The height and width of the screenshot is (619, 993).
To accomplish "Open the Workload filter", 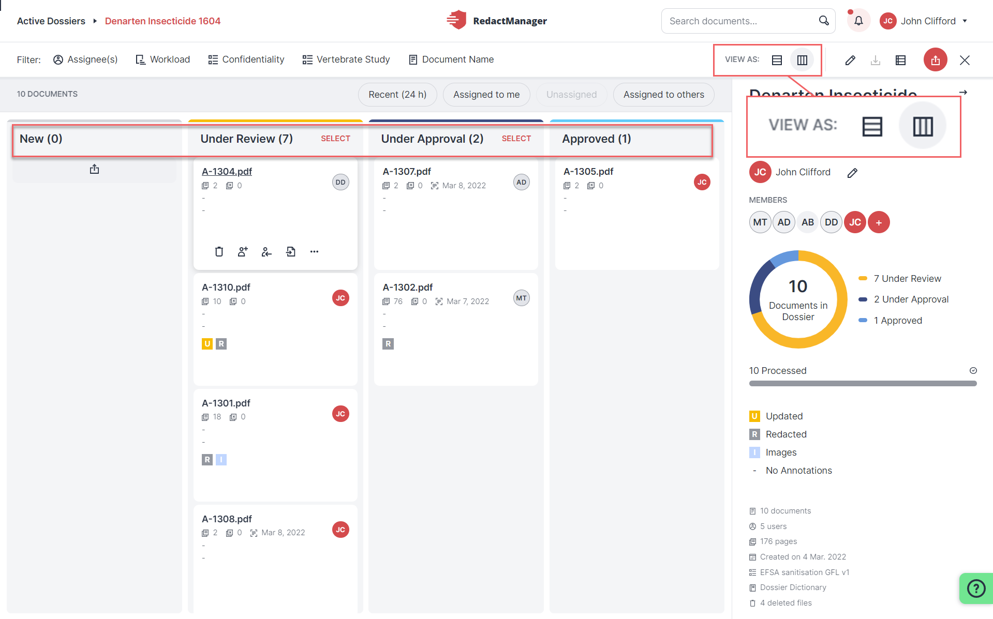I will 163,59.
